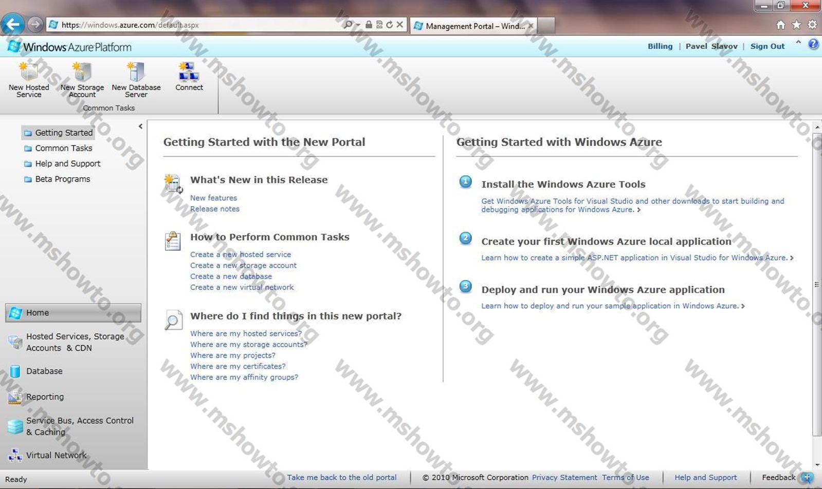Open Hosted Services, Storage Accounts & CDN
This screenshot has height=489, width=822.
[x=73, y=342]
